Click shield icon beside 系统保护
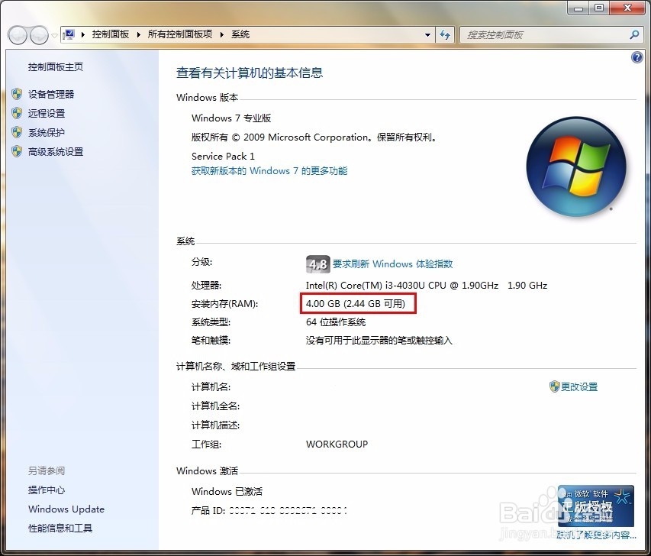Viewport: 651px width, 556px height. tap(17, 133)
